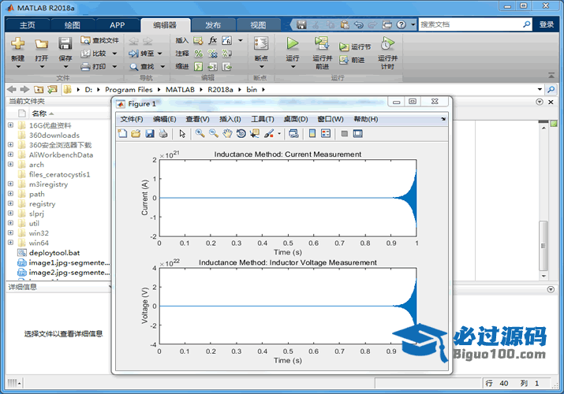Viewport: 564px width, 394px height.
Task: Click the Data Cursor tool icon
Action: click(x=254, y=133)
